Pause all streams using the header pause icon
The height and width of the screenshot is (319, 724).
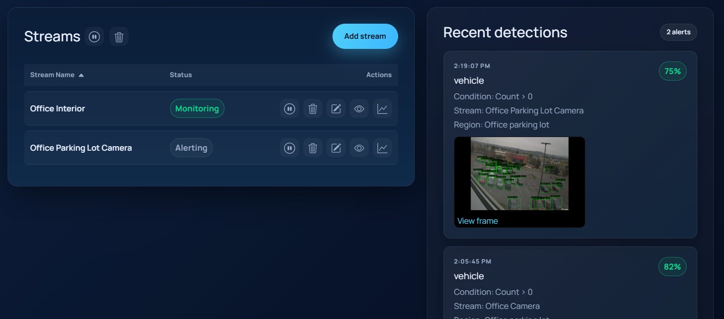pyautogui.click(x=94, y=36)
